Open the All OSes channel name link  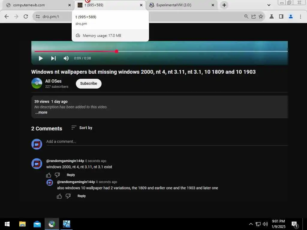(x=53, y=81)
